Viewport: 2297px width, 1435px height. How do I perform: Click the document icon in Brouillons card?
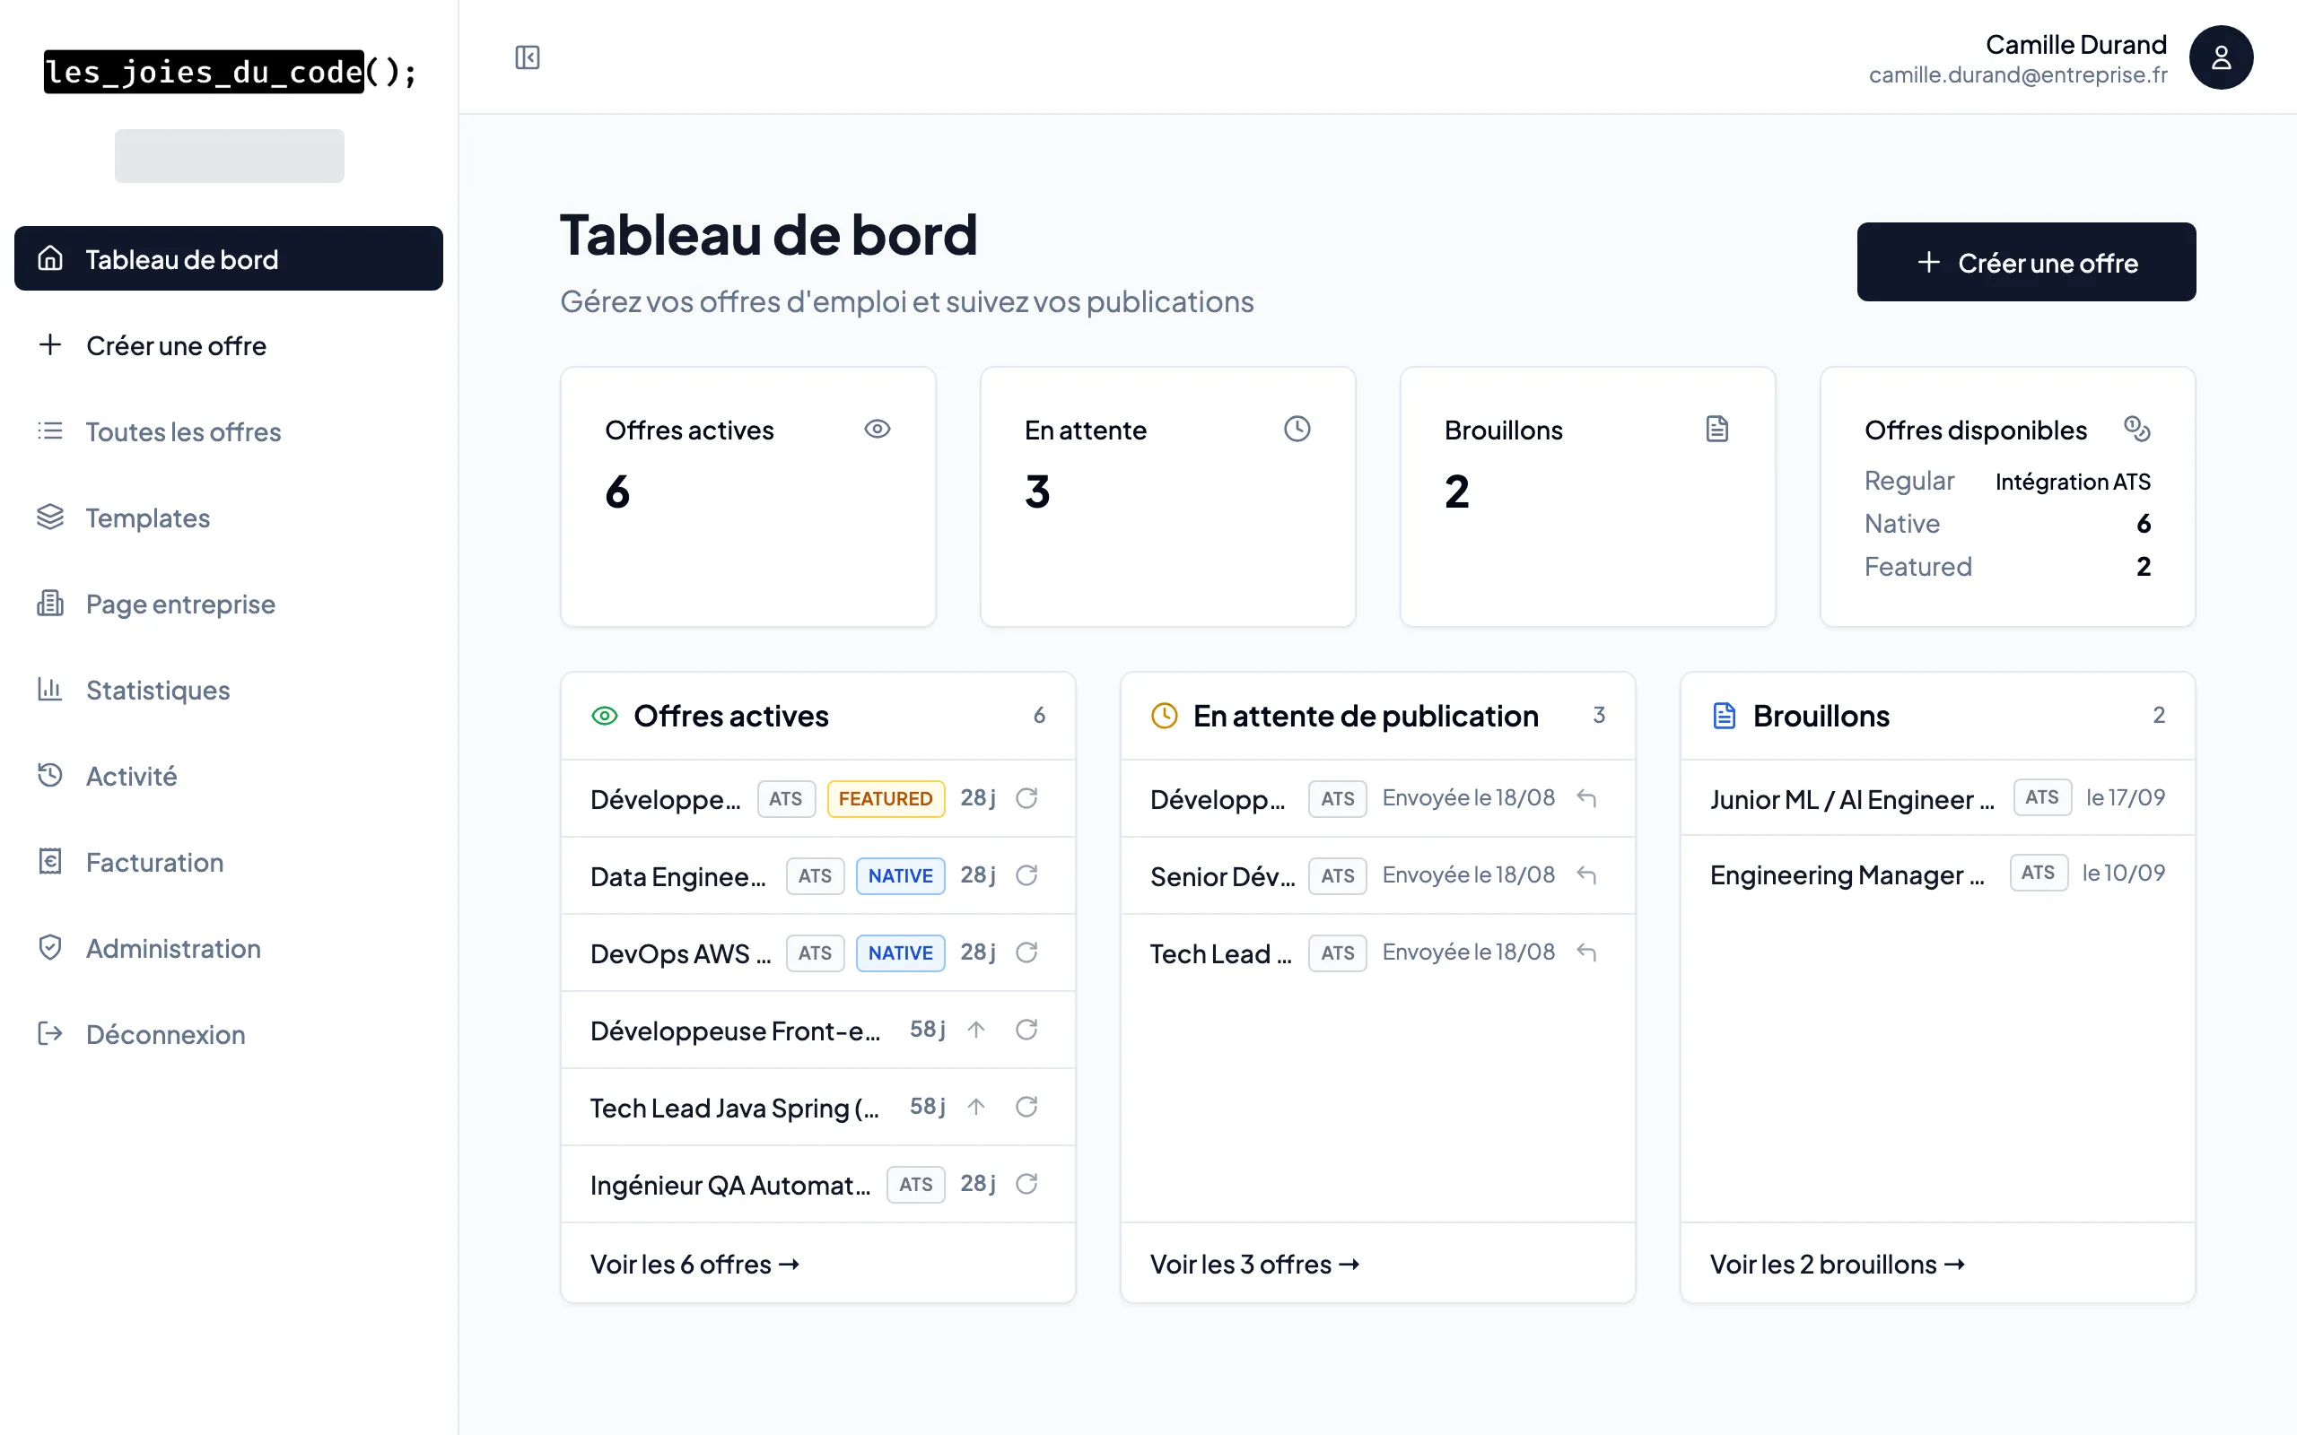coord(1716,429)
